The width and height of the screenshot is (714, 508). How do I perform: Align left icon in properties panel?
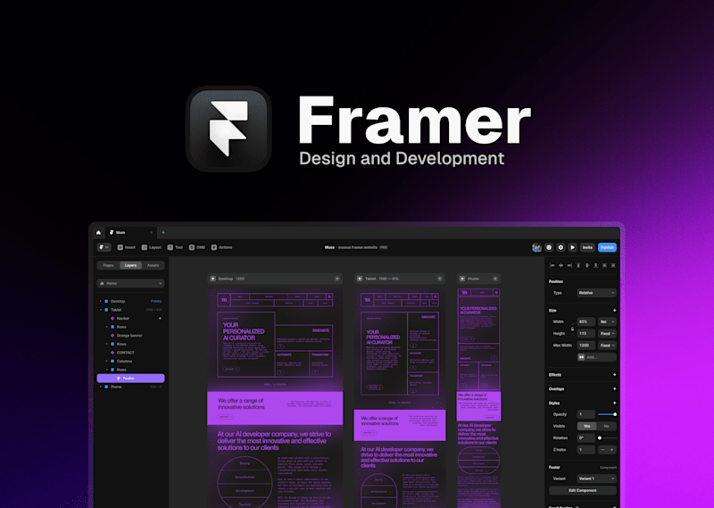pos(552,265)
